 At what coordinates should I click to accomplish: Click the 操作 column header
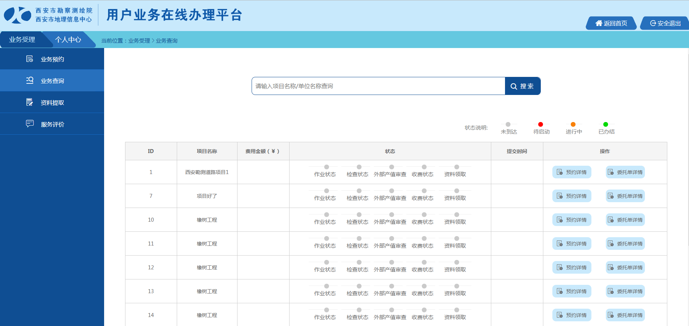click(605, 151)
